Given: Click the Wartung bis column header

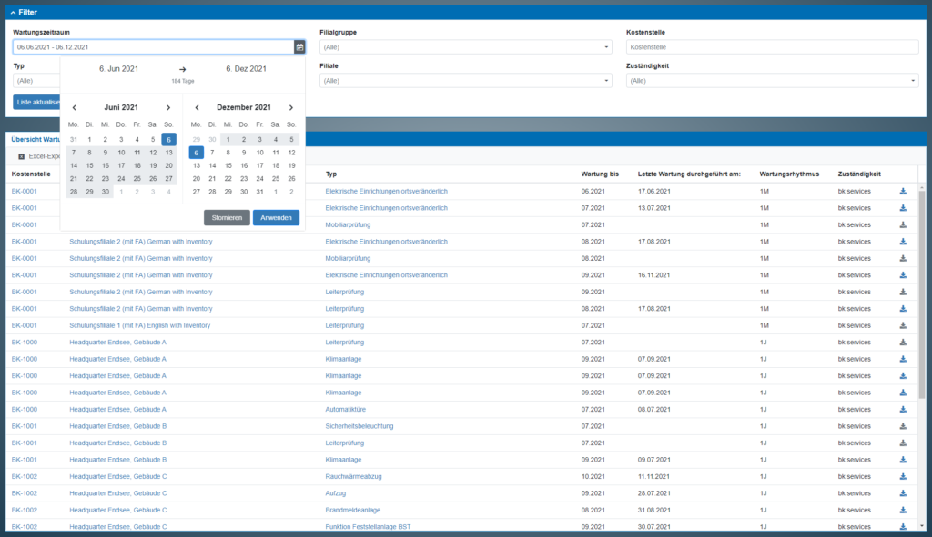Looking at the screenshot, I should point(600,174).
